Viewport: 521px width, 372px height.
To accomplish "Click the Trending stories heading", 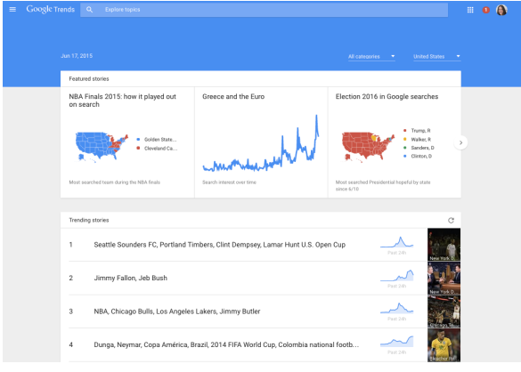I will click(89, 220).
